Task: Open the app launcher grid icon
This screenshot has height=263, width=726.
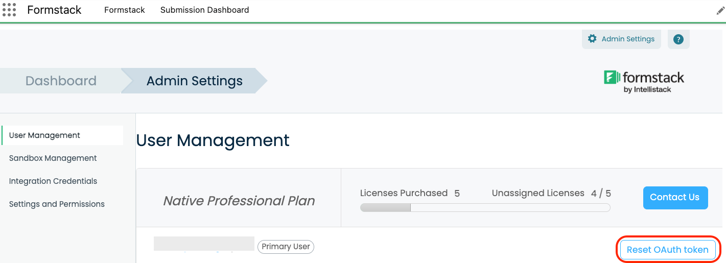Action: tap(9, 10)
